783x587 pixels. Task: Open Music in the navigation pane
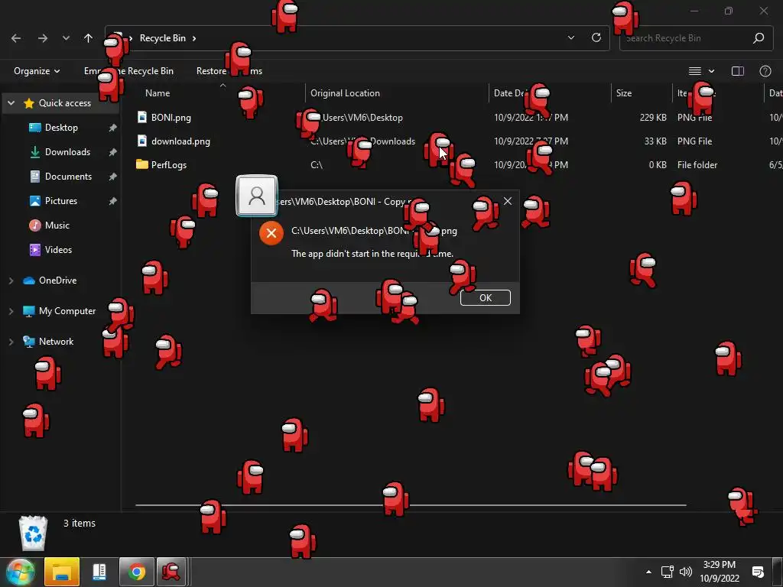(57, 225)
